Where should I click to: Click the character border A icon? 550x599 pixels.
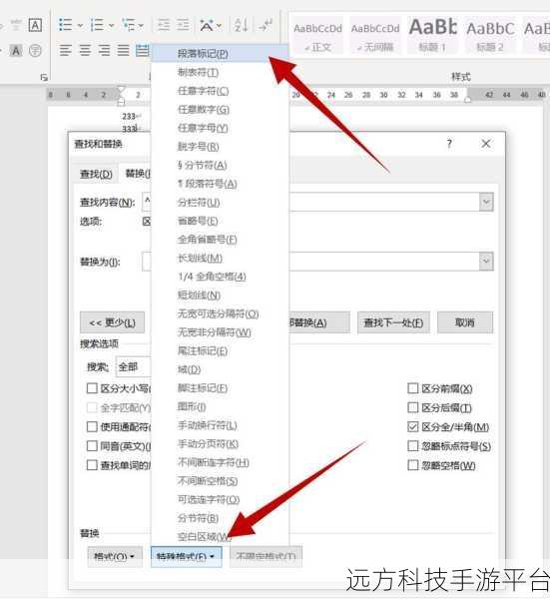point(35,26)
